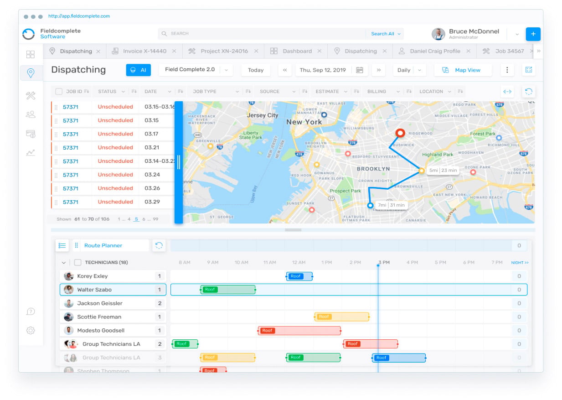Open the Location column filter dropdown
Screen dimensions: 562x400
[x=449, y=91]
